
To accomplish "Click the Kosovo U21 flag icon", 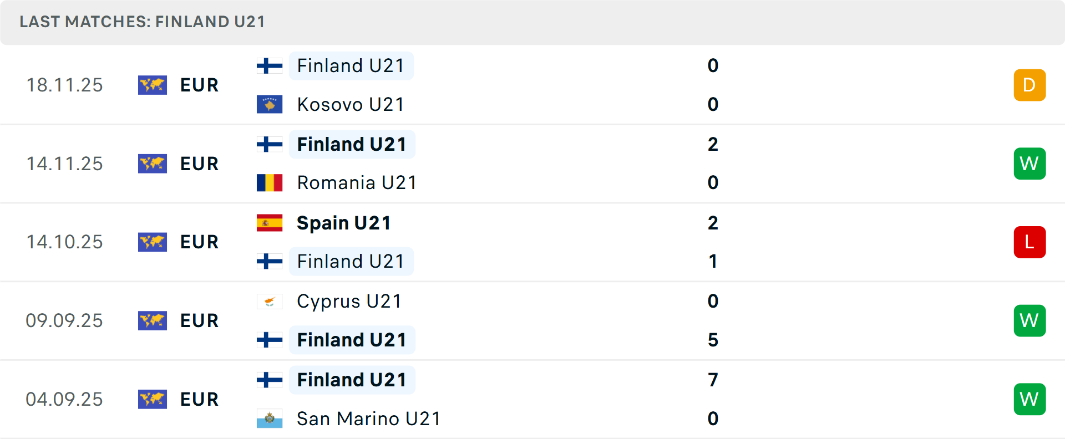I will (270, 104).
